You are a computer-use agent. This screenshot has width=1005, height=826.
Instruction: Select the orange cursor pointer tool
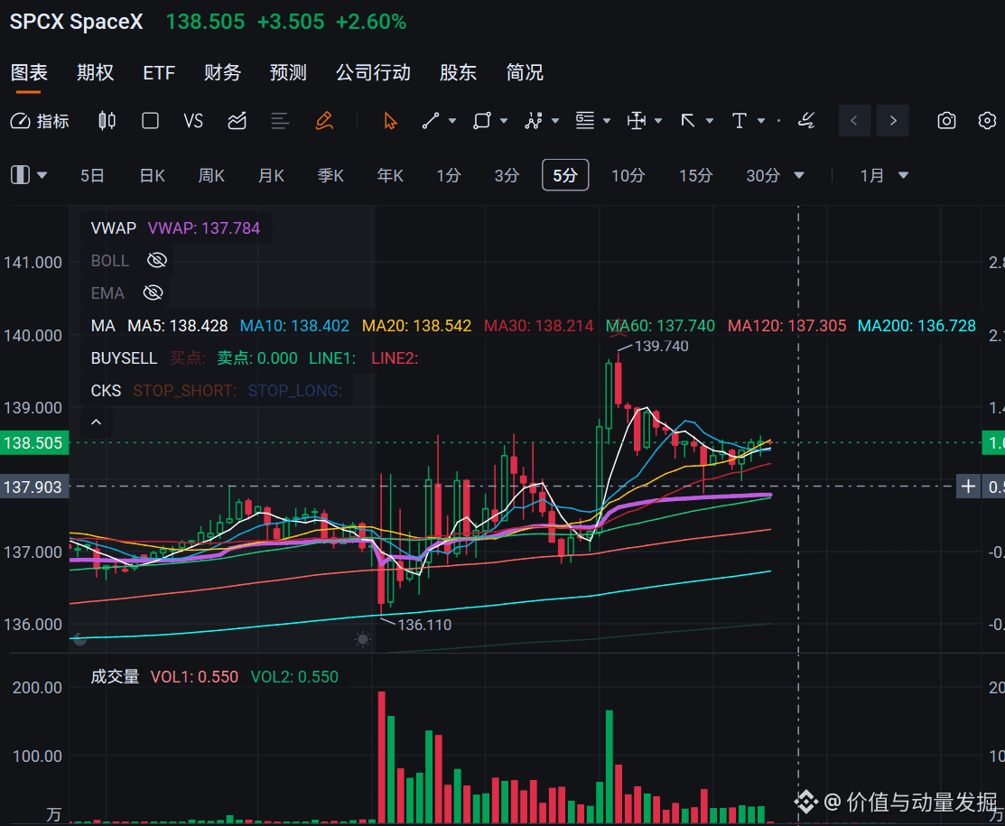click(x=390, y=120)
